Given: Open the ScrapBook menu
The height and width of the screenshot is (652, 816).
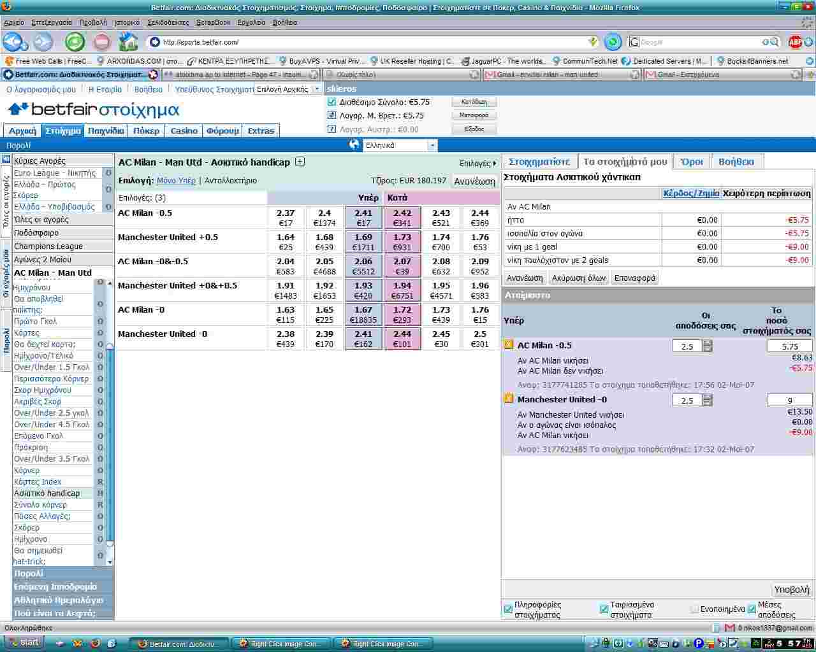Looking at the screenshot, I should click(x=214, y=22).
